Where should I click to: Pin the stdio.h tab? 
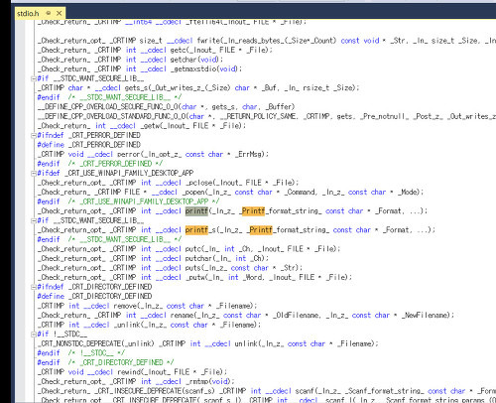[x=49, y=13]
